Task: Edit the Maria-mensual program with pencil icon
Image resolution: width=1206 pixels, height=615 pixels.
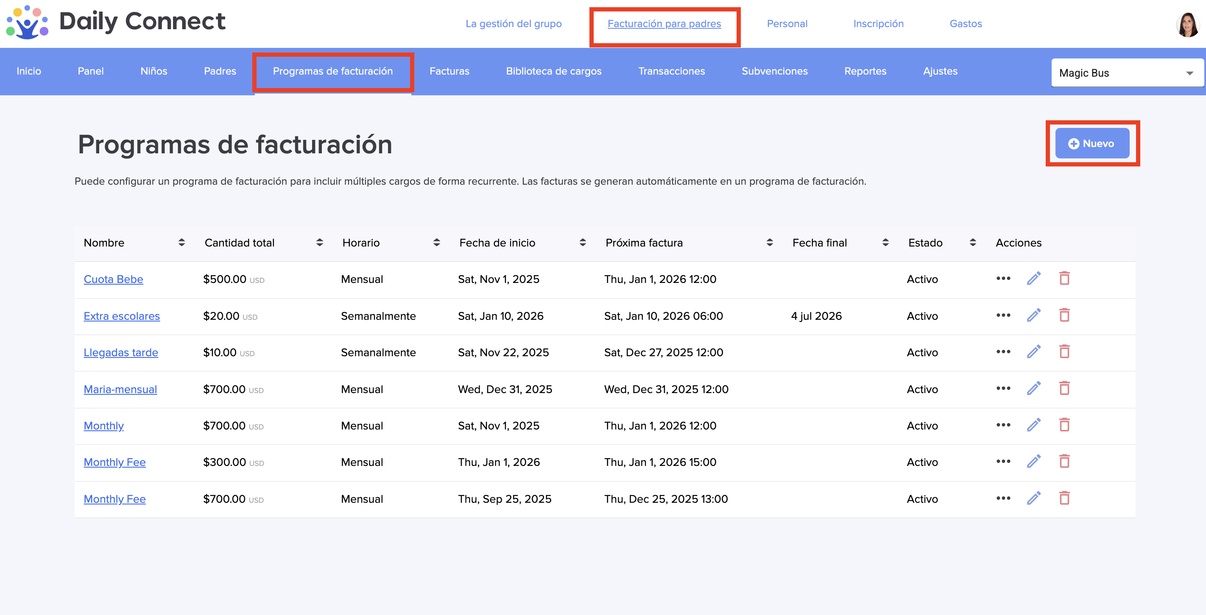Action: pos(1033,388)
